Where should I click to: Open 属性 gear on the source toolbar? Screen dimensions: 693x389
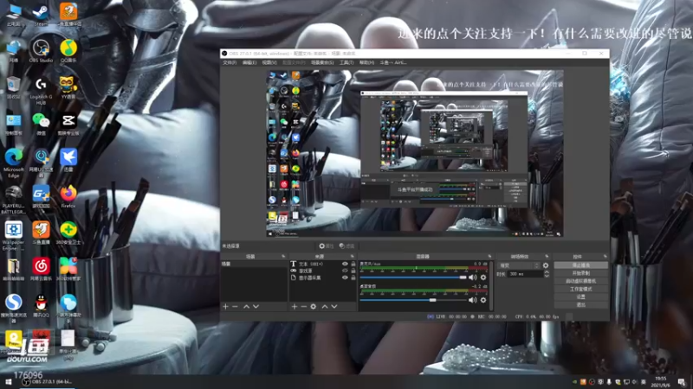click(327, 246)
